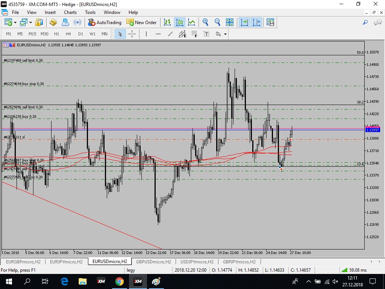Open the Charts menu
The width and height of the screenshot is (385, 289).
click(x=70, y=12)
